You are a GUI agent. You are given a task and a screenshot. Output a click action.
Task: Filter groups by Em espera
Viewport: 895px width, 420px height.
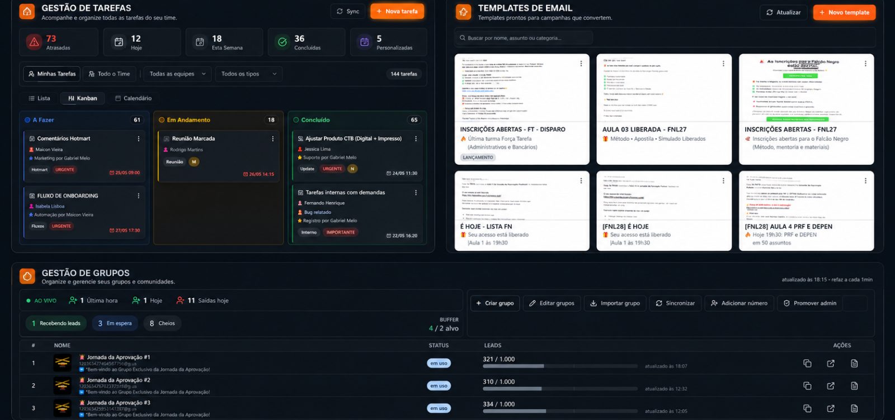tap(115, 323)
